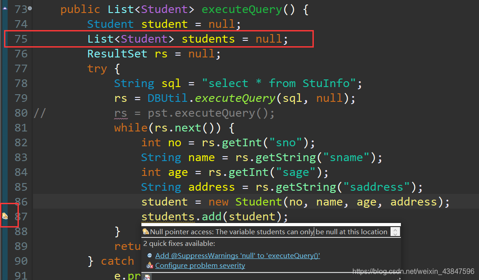Select line number 75 in the margin

pyautogui.click(x=21, y=39)
